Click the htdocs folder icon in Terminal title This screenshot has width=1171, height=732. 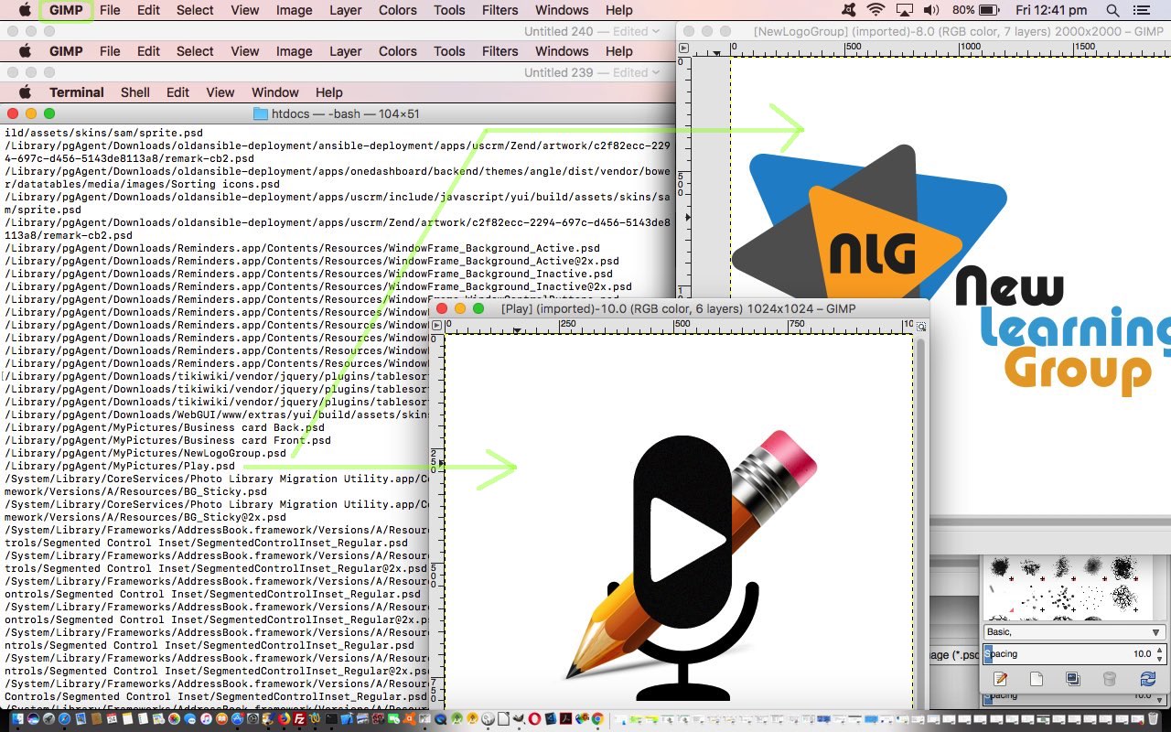pos(260,113)
